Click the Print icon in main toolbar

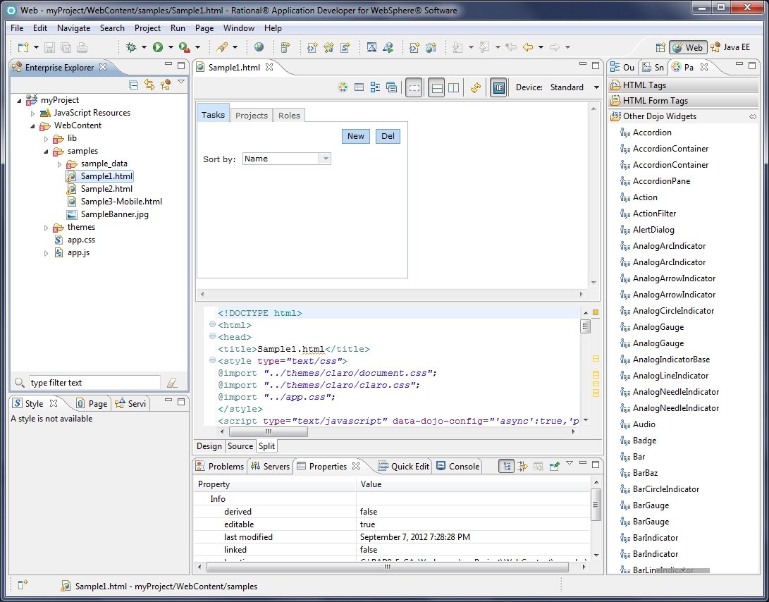(82, 47)
